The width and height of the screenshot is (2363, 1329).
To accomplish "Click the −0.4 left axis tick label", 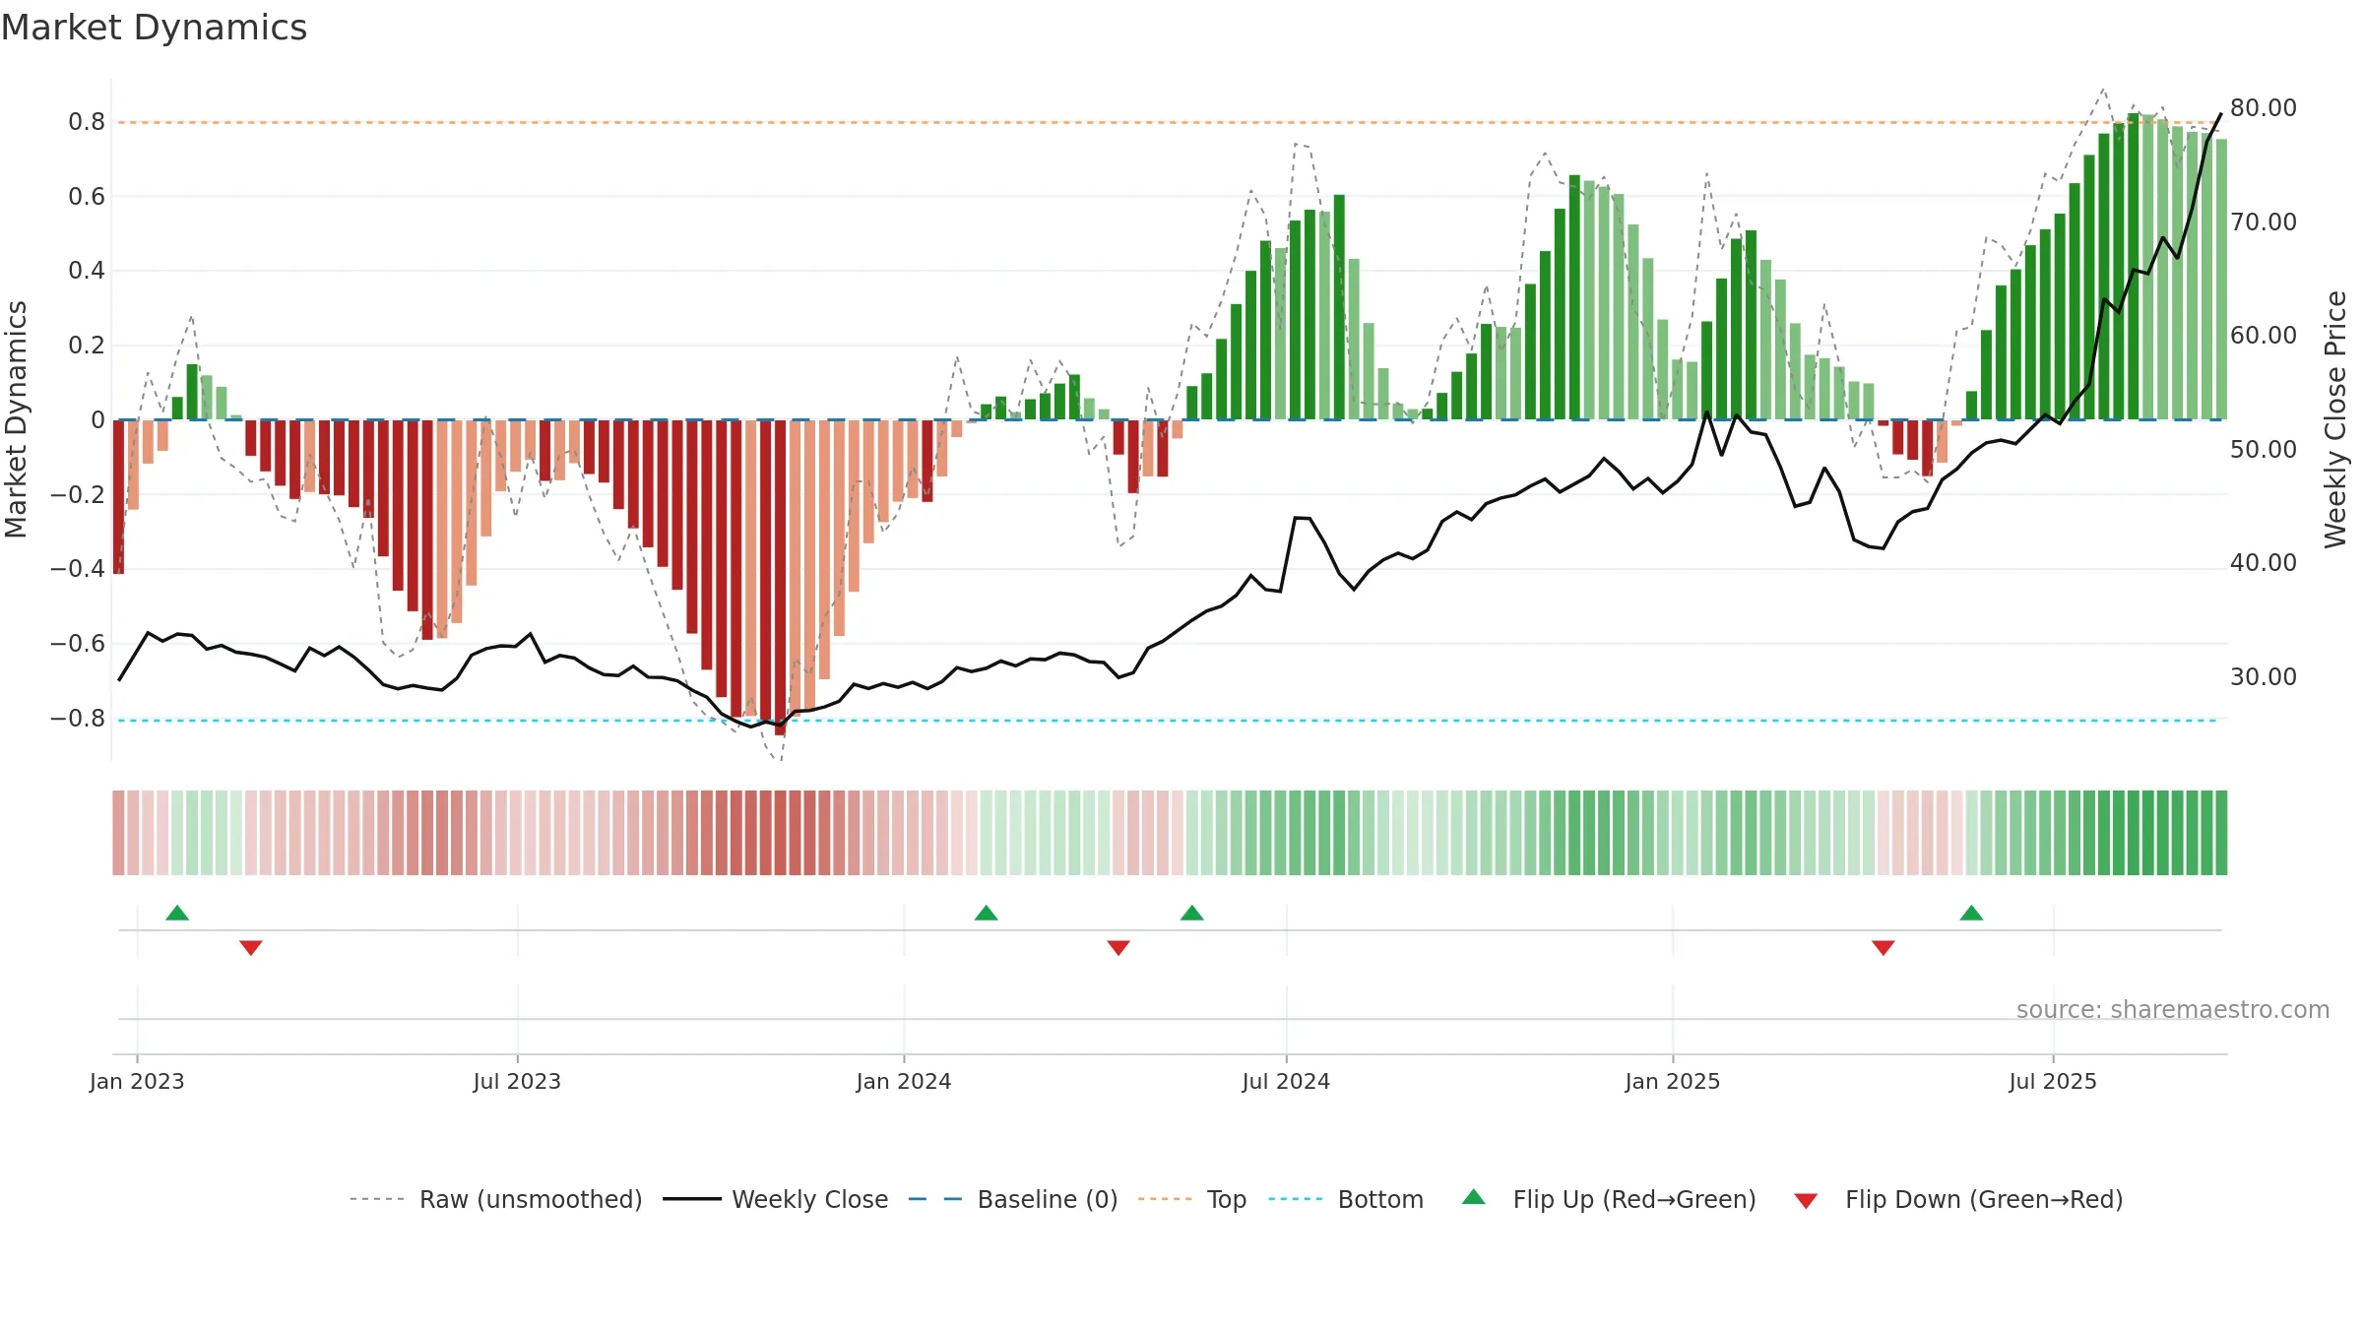I will coord(78,569).
